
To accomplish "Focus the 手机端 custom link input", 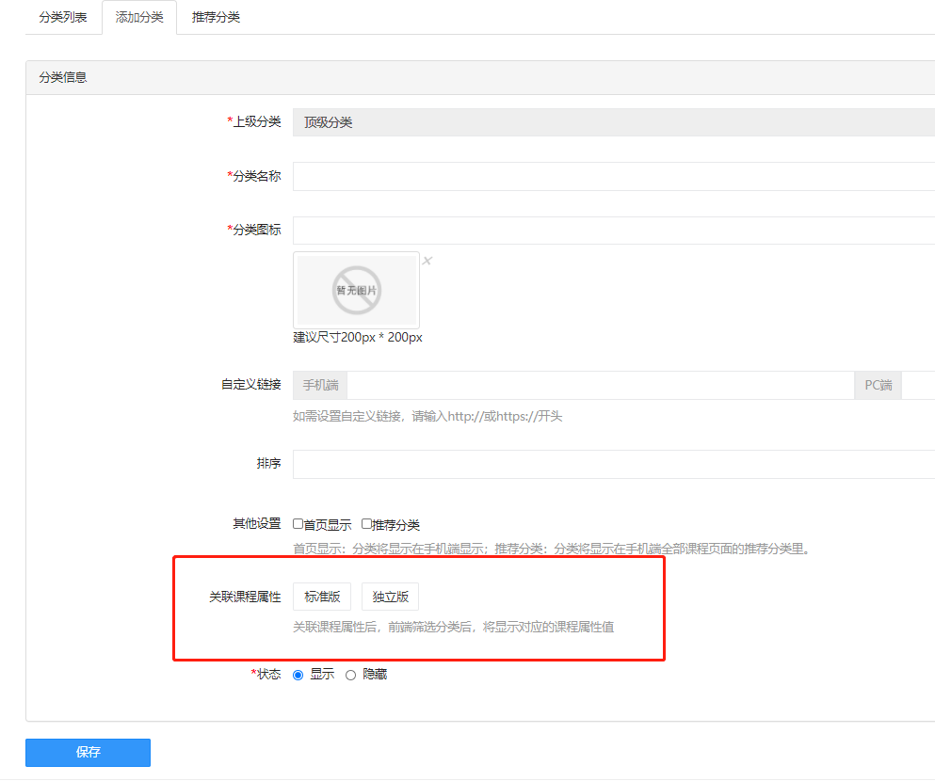I will pyautogui.click(x=601, y=386).
